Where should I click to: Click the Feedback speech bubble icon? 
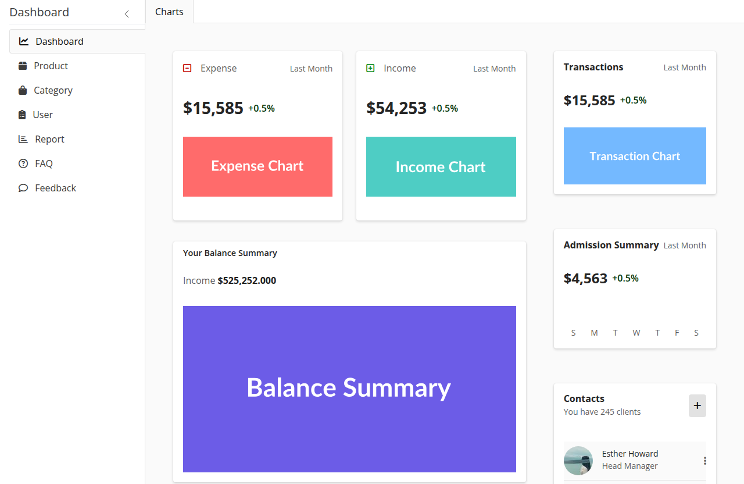(23, 188)
